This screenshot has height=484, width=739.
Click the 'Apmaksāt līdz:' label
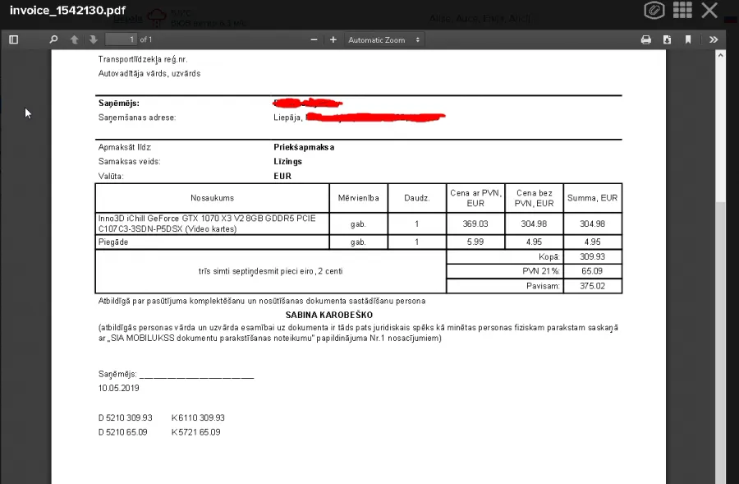(x=125, y=147)
